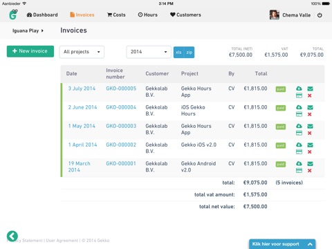Click payment card icon for GKO-000001

pos(299,171)
